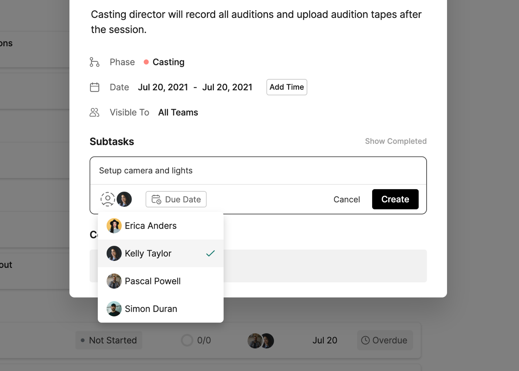Open the Casting phase dropdown
Viewport: 519px width, 371px height.
click(164, 62)
